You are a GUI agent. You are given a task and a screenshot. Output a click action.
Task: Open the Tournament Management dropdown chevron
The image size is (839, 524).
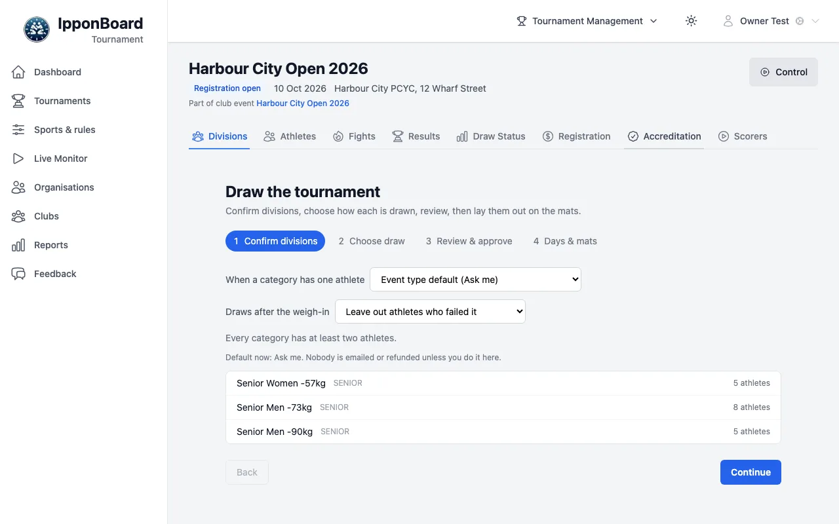(x=654, y=21)
